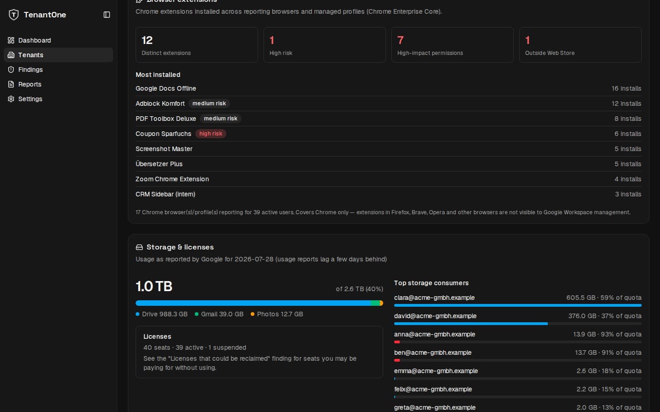
Task: Click the Zoom Chrome Extension row
Action: coord(388,179)
